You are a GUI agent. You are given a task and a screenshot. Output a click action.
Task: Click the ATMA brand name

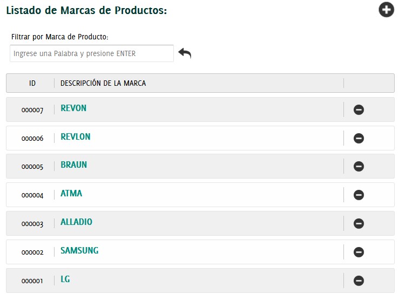(x=71, y=194)
